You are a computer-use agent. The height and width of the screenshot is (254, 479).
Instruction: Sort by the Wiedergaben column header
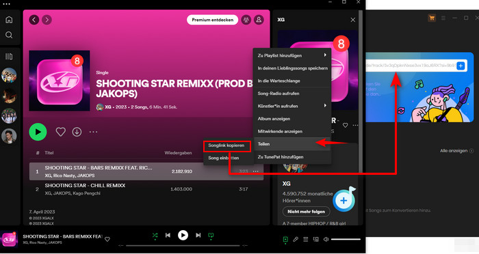coord(178,153)
